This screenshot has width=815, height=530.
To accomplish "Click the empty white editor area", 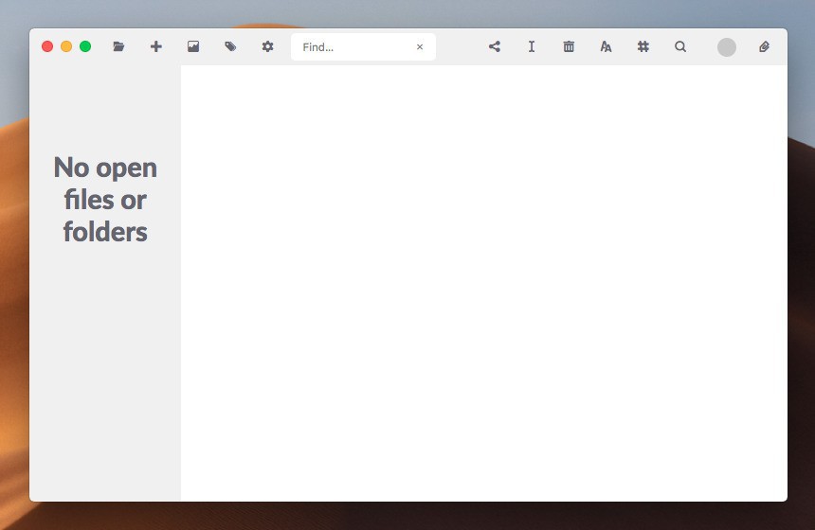I will [483, 284].
